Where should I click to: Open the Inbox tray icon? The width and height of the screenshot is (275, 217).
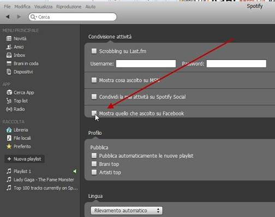pyautogui.click(x=9, y=55)
